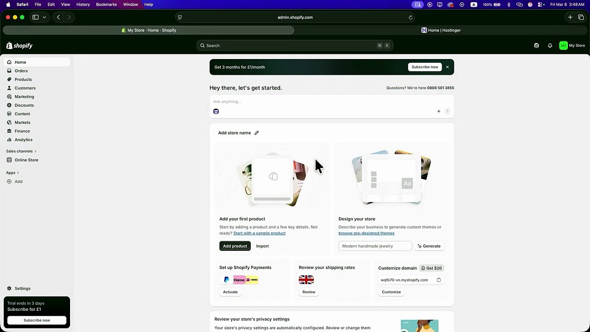Image resolution: width=590 pixels, height=332 pixels.
Task: Review shipping rates button
Action: click(x=309, y=292)
